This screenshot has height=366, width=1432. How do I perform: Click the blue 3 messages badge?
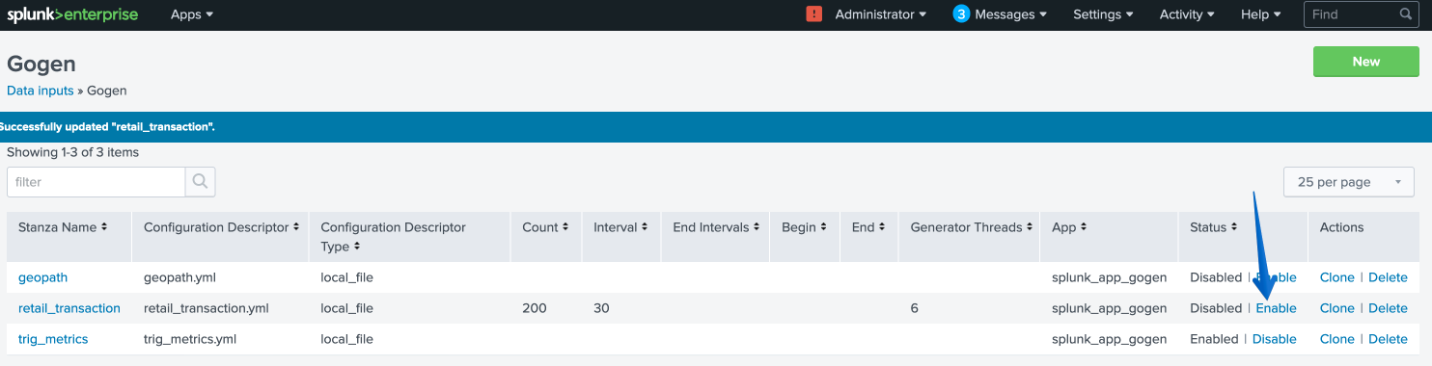pyautogui.click(x=960, y=14)
